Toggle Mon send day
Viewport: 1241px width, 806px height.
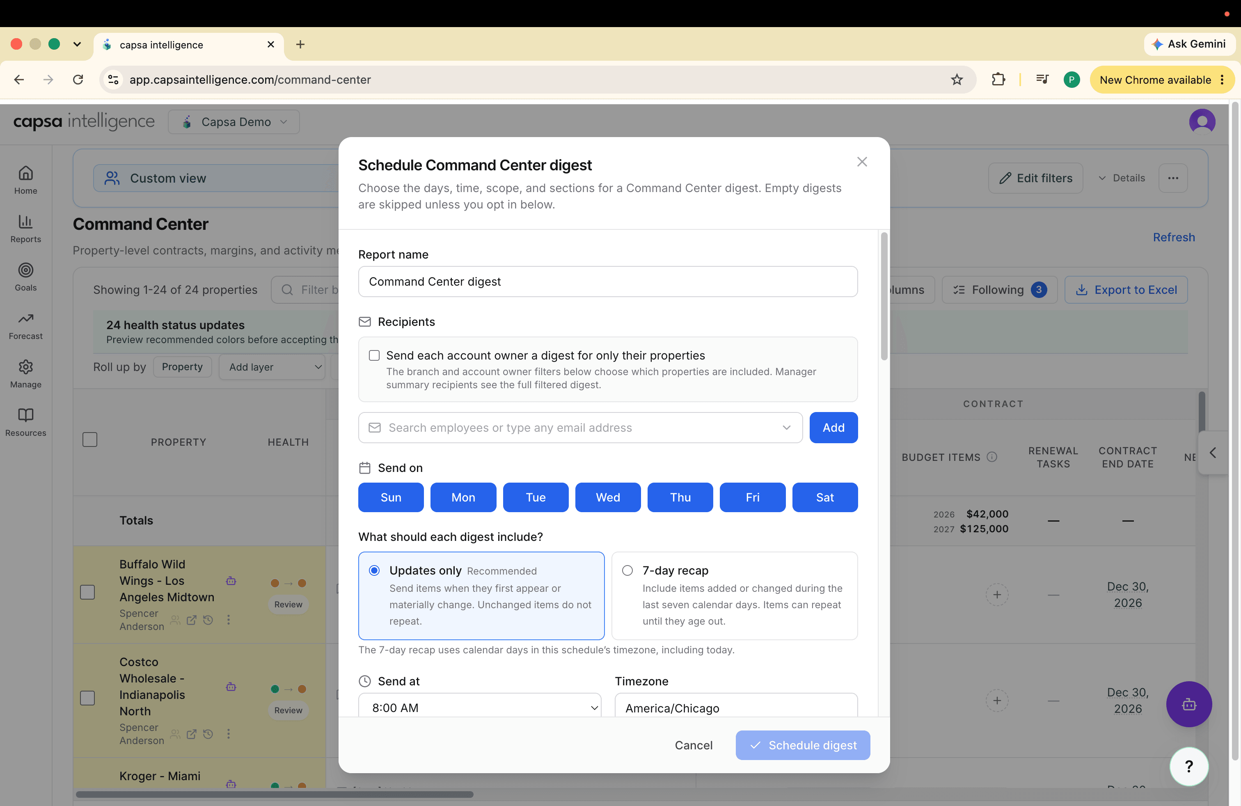tap(463, 497)
